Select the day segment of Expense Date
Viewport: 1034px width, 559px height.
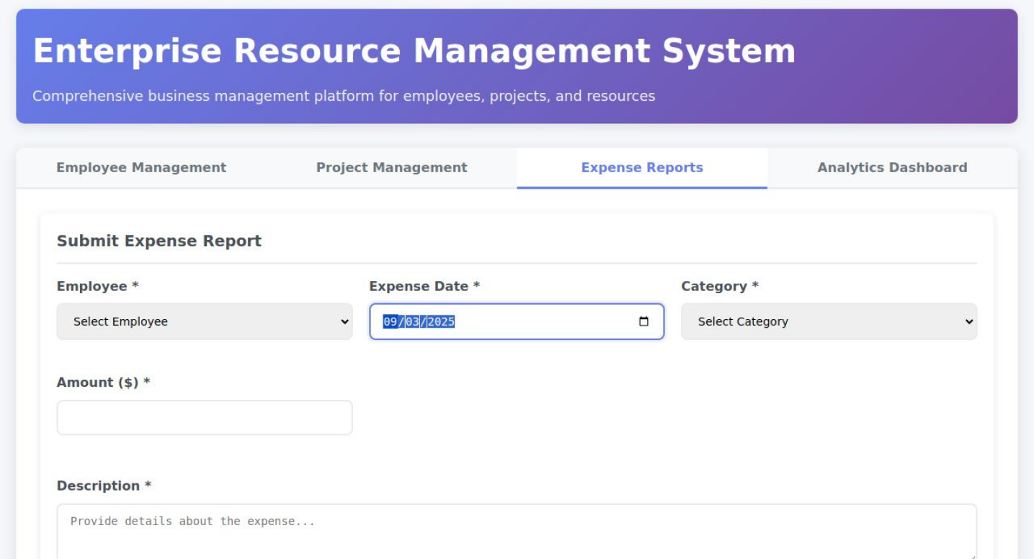pyautogui.click(x=413, y=322)
